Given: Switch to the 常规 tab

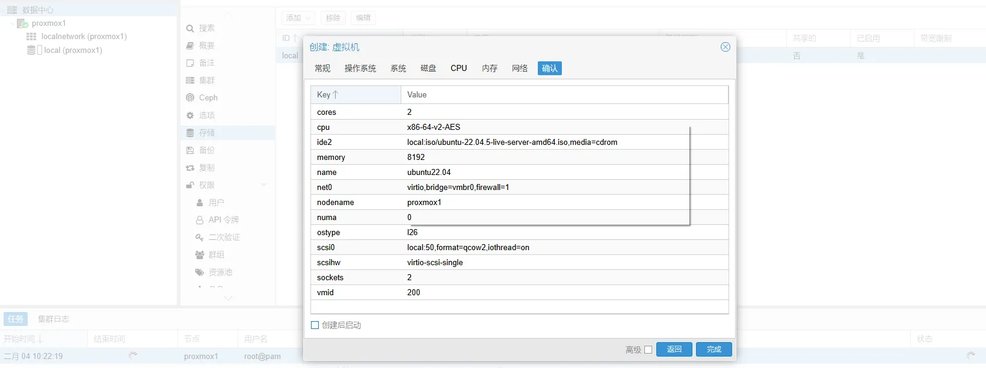Looking at the screenshot, I should coord(322,69).
